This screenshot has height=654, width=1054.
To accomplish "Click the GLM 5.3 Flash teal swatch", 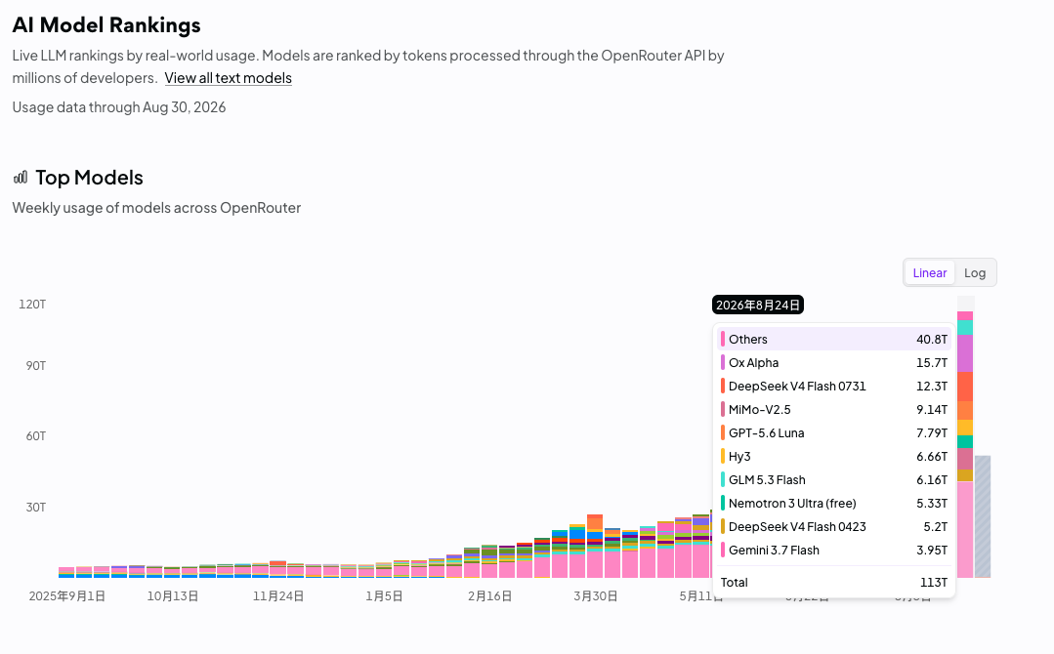I will (x=723, y=480).
